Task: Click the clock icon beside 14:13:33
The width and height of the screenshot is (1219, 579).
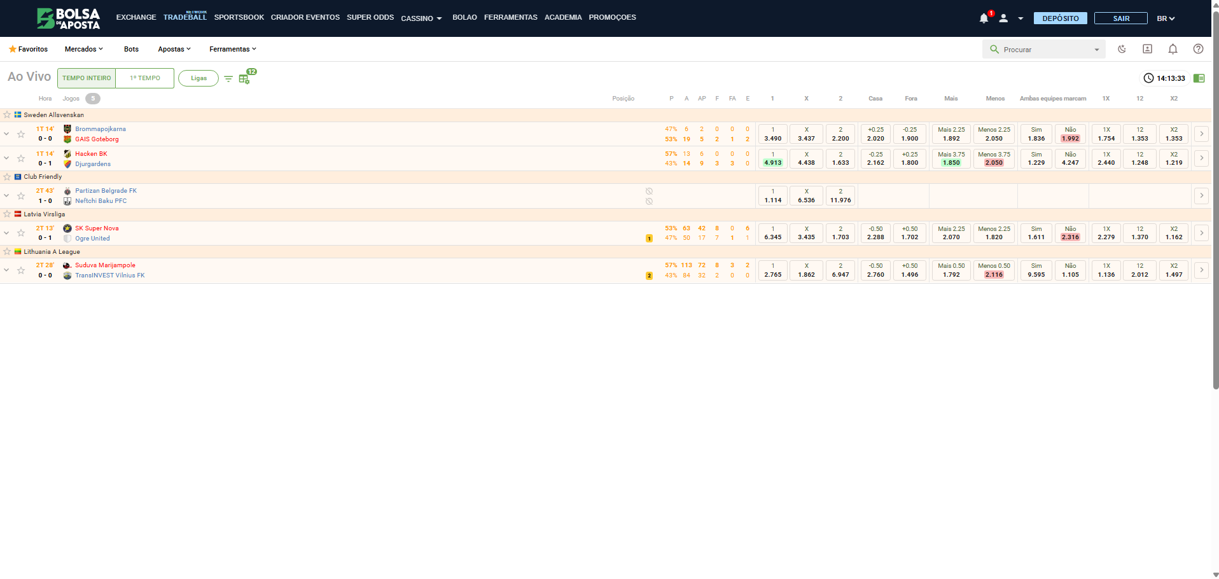Action: (x=1148, y=78)
